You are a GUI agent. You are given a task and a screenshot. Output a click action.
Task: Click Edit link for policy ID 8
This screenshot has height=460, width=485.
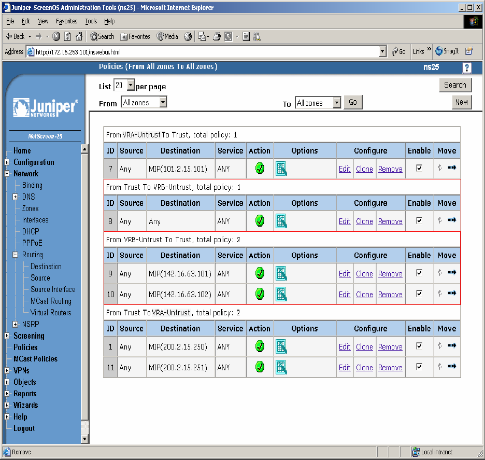[x=345, y=221]
